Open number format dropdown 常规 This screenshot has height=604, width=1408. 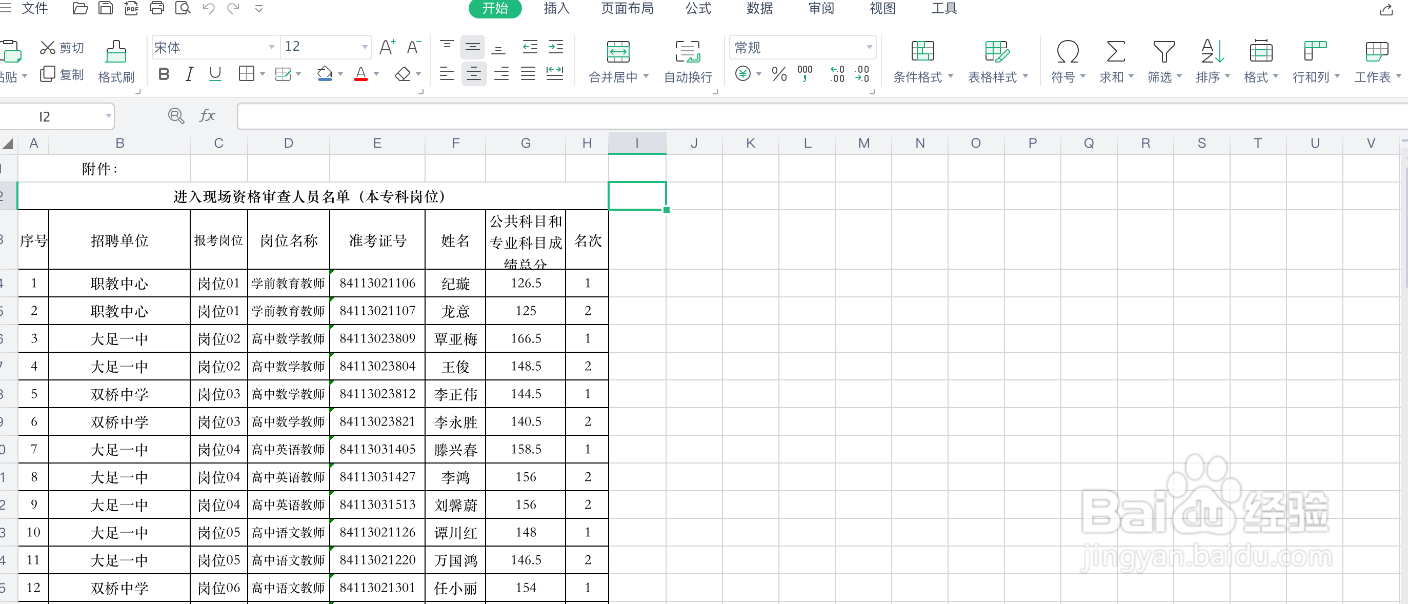click(869, 48)
